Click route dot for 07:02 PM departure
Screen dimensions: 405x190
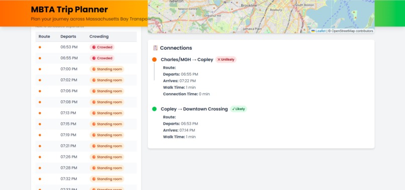pyautogui.click(x=40, y=80)
